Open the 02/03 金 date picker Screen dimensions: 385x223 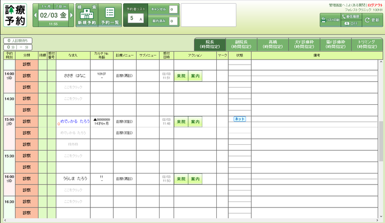pos(53,15)
